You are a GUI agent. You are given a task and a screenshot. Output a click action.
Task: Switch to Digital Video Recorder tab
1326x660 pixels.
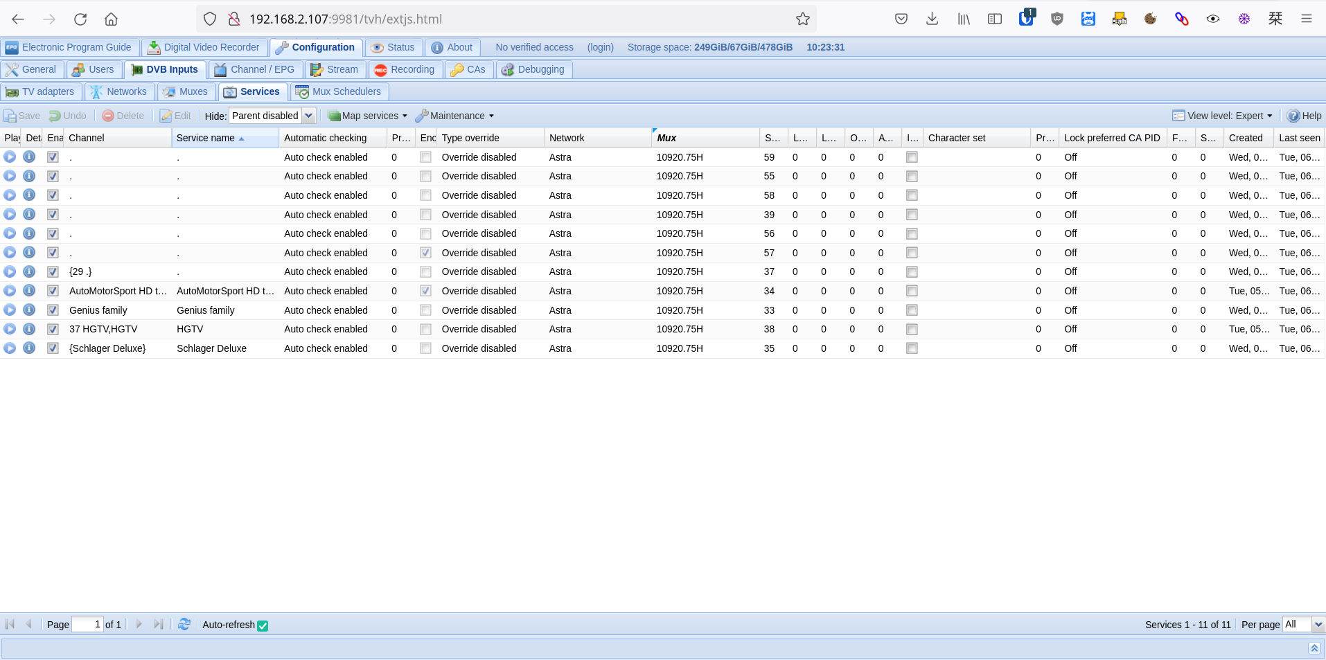(204, 47)
